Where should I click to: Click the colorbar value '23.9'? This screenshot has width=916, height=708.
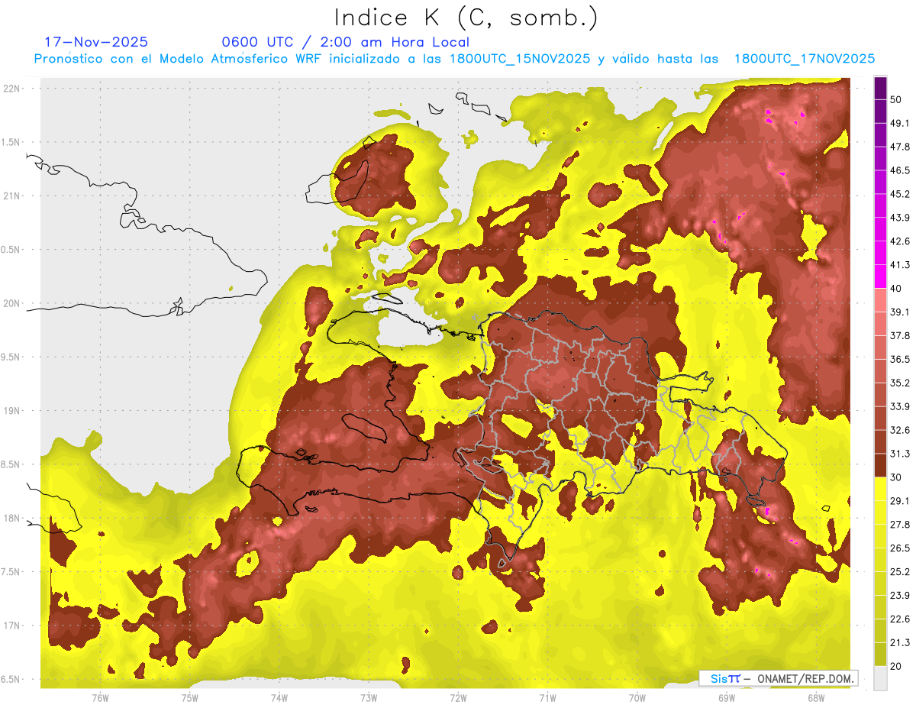point(900,596)
